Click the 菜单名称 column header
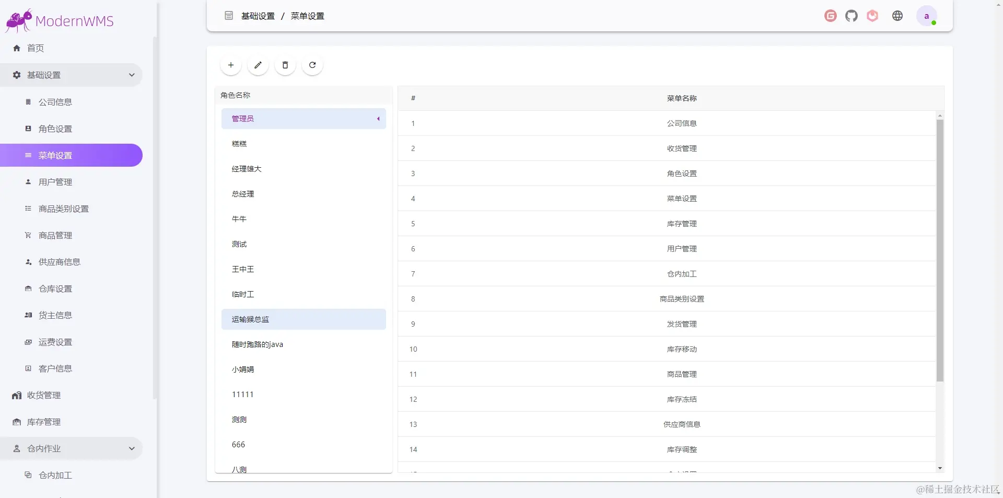Screen dimensions: 1003x498 point(682,98)
